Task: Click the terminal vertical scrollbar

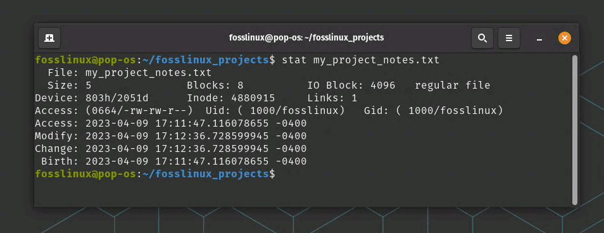Action: click(575, 130)
